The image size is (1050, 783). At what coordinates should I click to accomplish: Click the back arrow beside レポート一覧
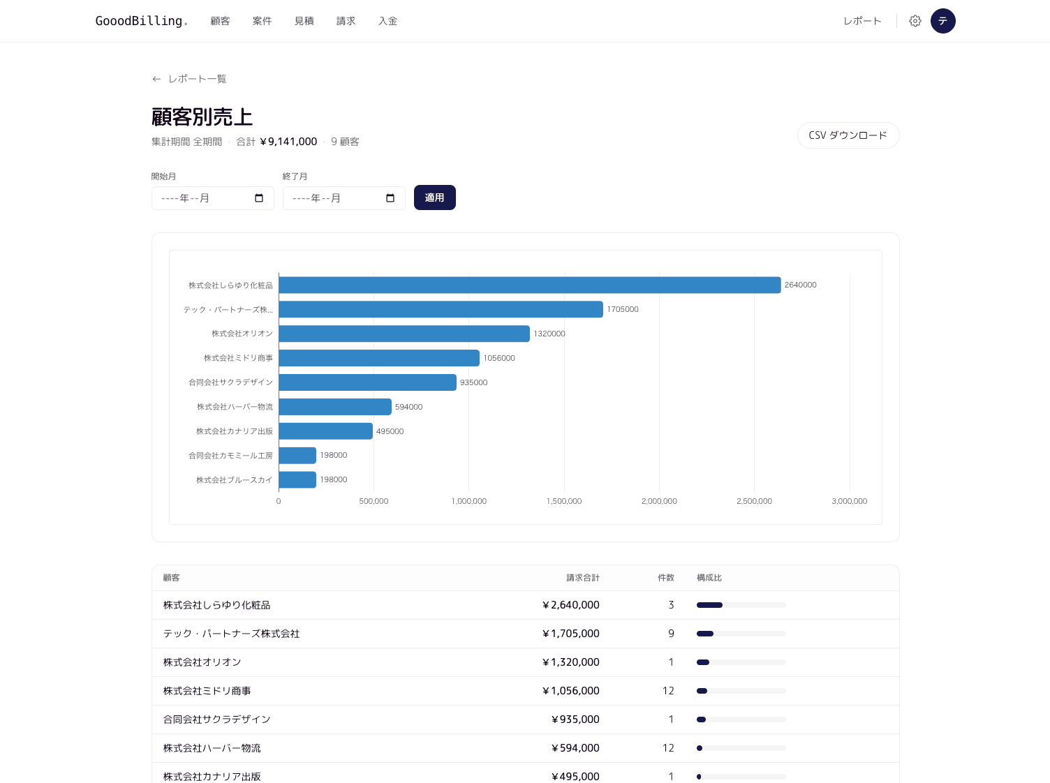[156, 79]
